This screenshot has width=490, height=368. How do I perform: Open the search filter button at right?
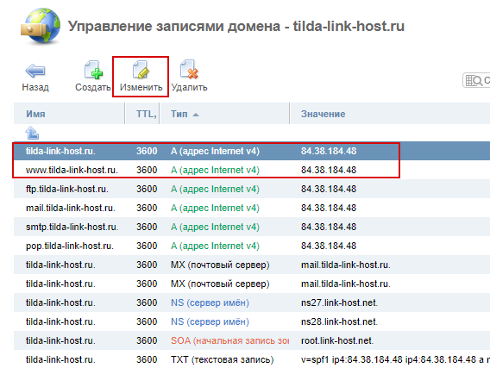coord(476,80)
